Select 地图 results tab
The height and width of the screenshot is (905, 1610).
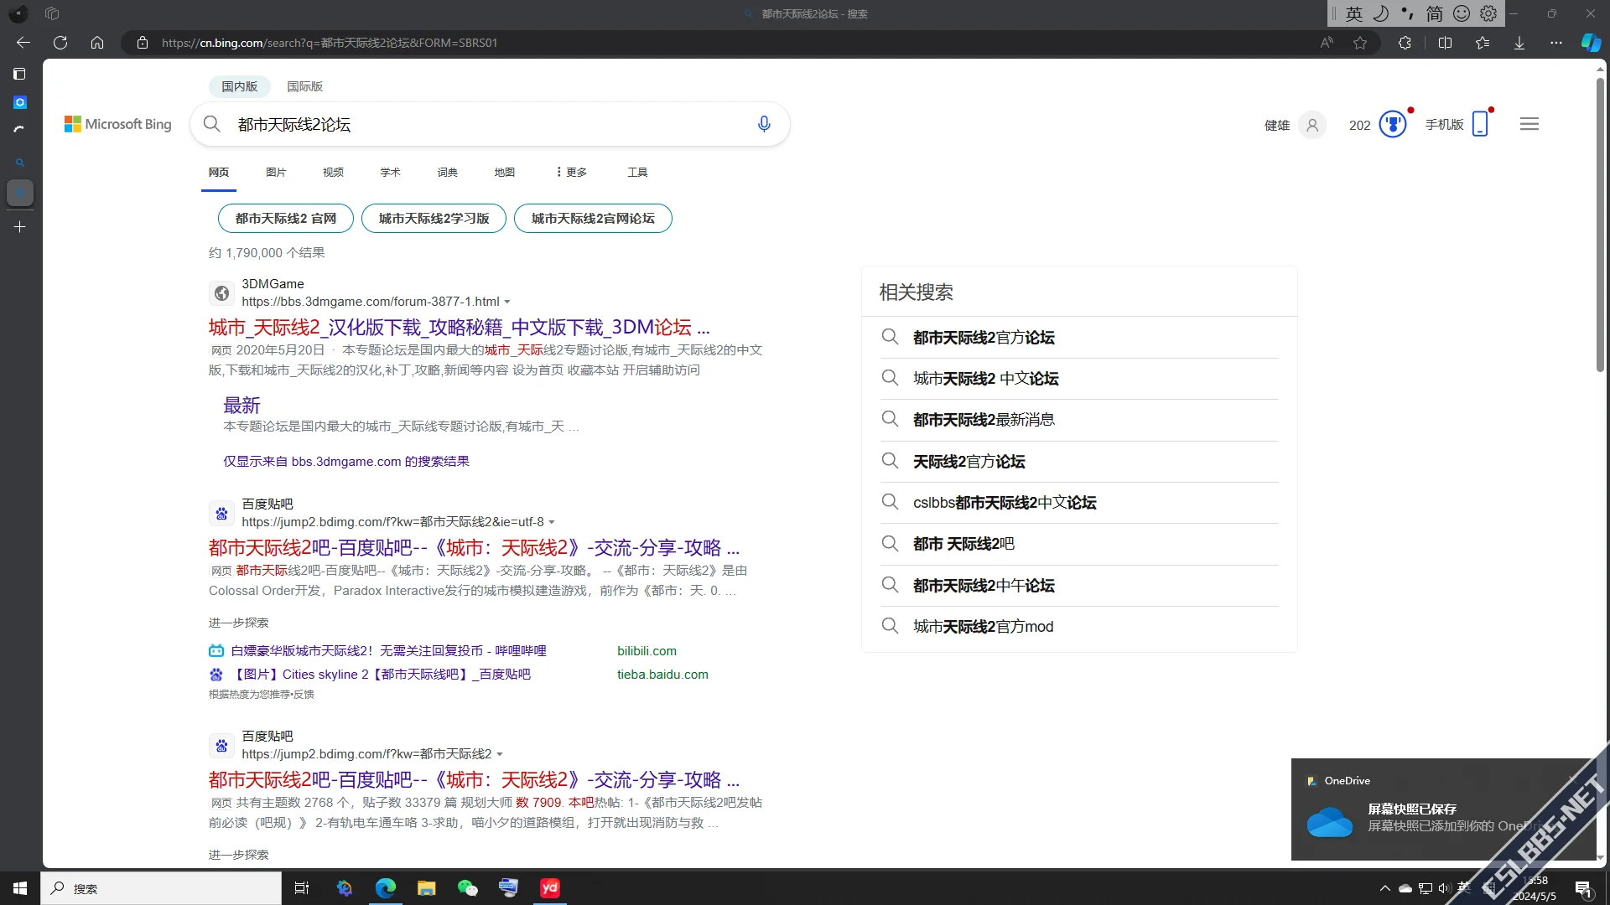[504, 172]
